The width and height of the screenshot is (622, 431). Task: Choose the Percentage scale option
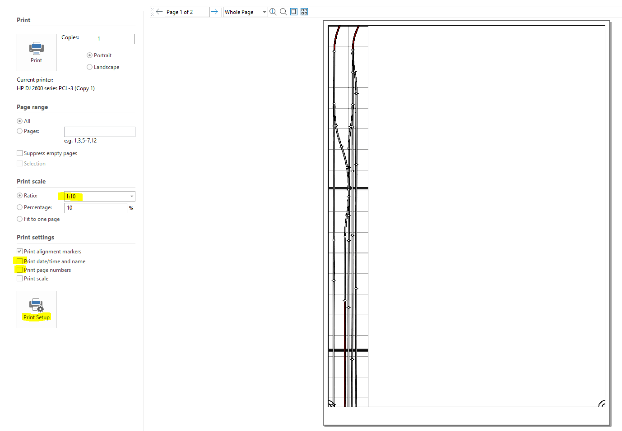[20, 207]
